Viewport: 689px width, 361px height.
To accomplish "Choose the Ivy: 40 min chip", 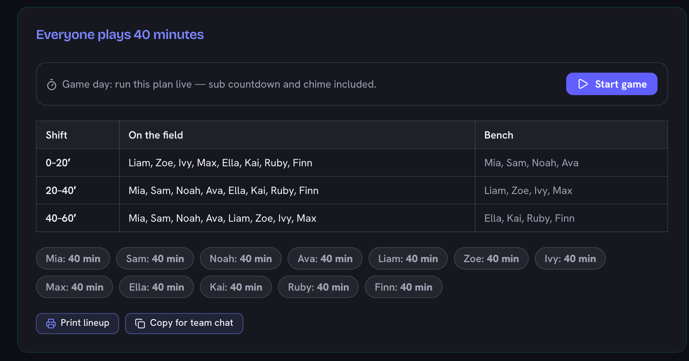I will [x=570, y=258].
